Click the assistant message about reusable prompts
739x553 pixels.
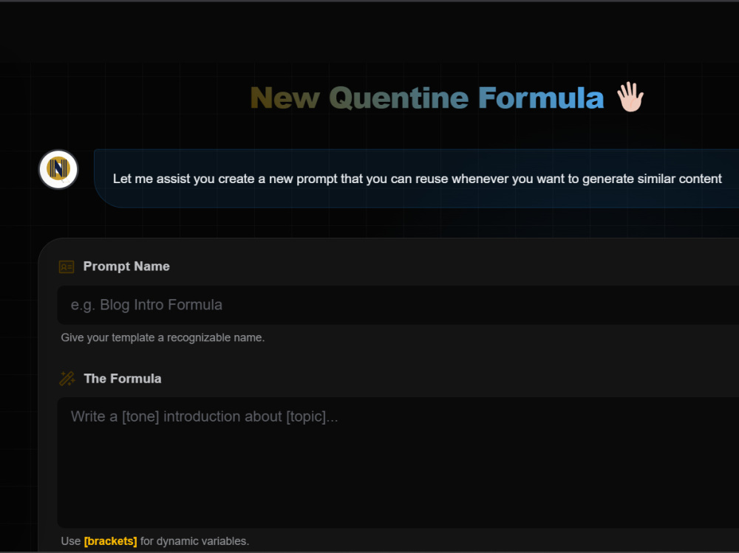coord(417,179)
